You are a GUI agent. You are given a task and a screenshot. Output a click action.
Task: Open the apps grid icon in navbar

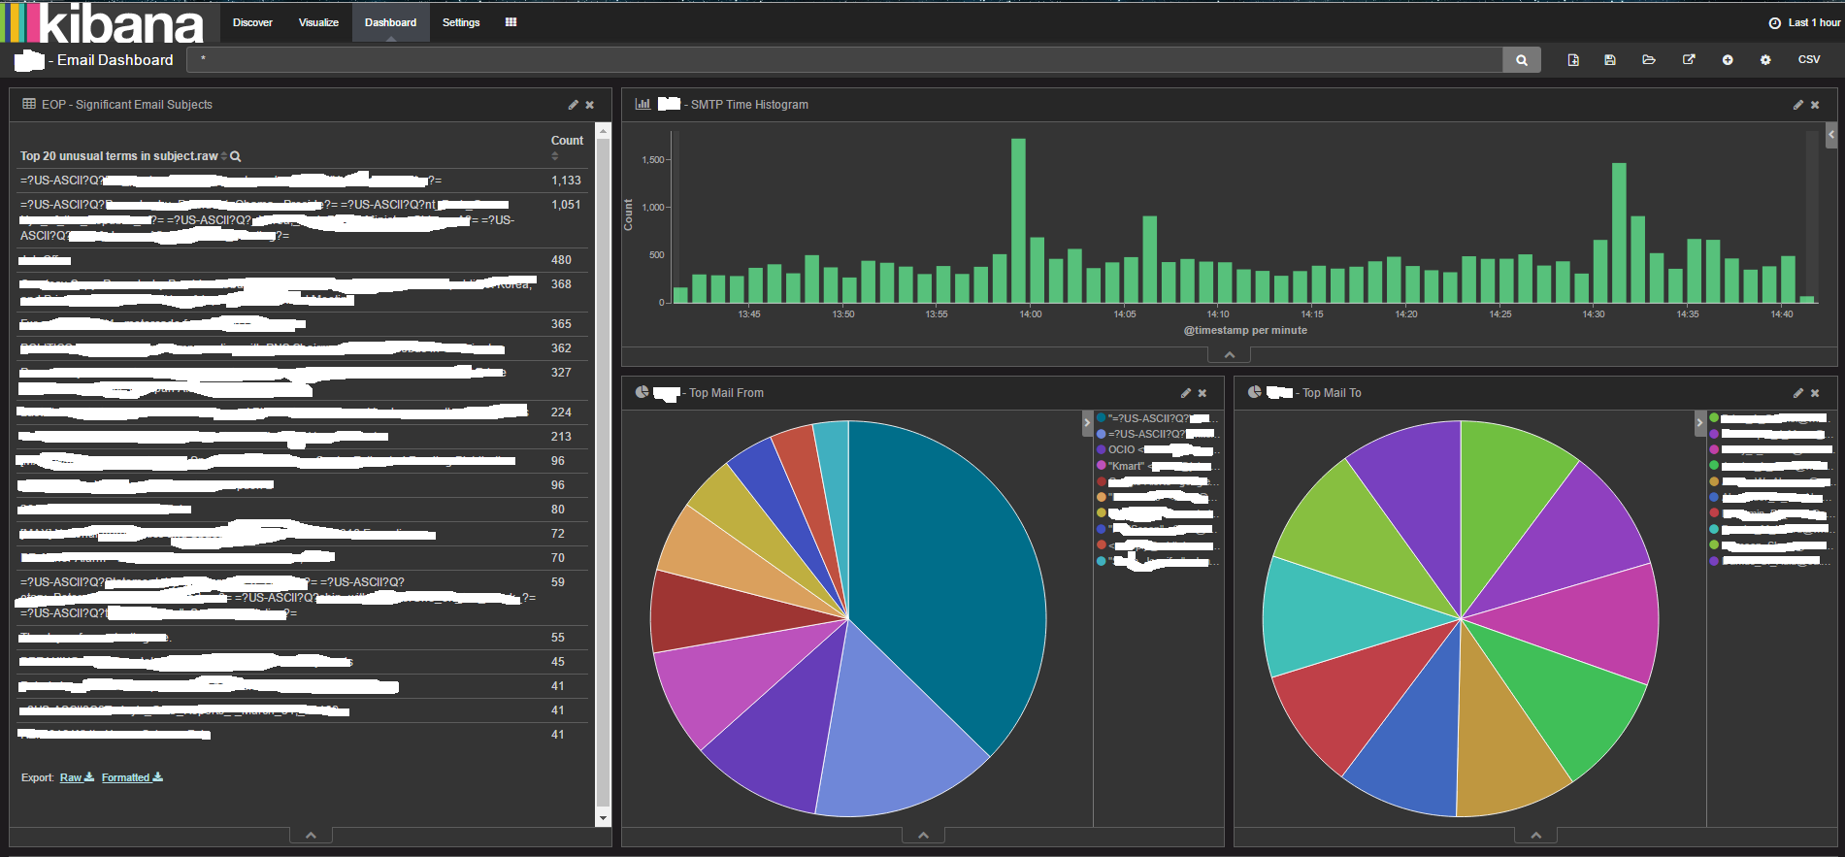(x=511, y=22)
